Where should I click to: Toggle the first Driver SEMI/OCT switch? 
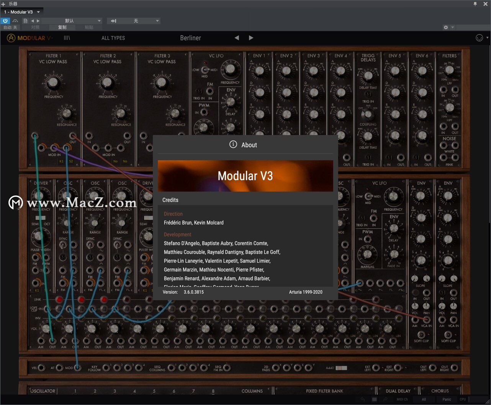click(41, 218)
